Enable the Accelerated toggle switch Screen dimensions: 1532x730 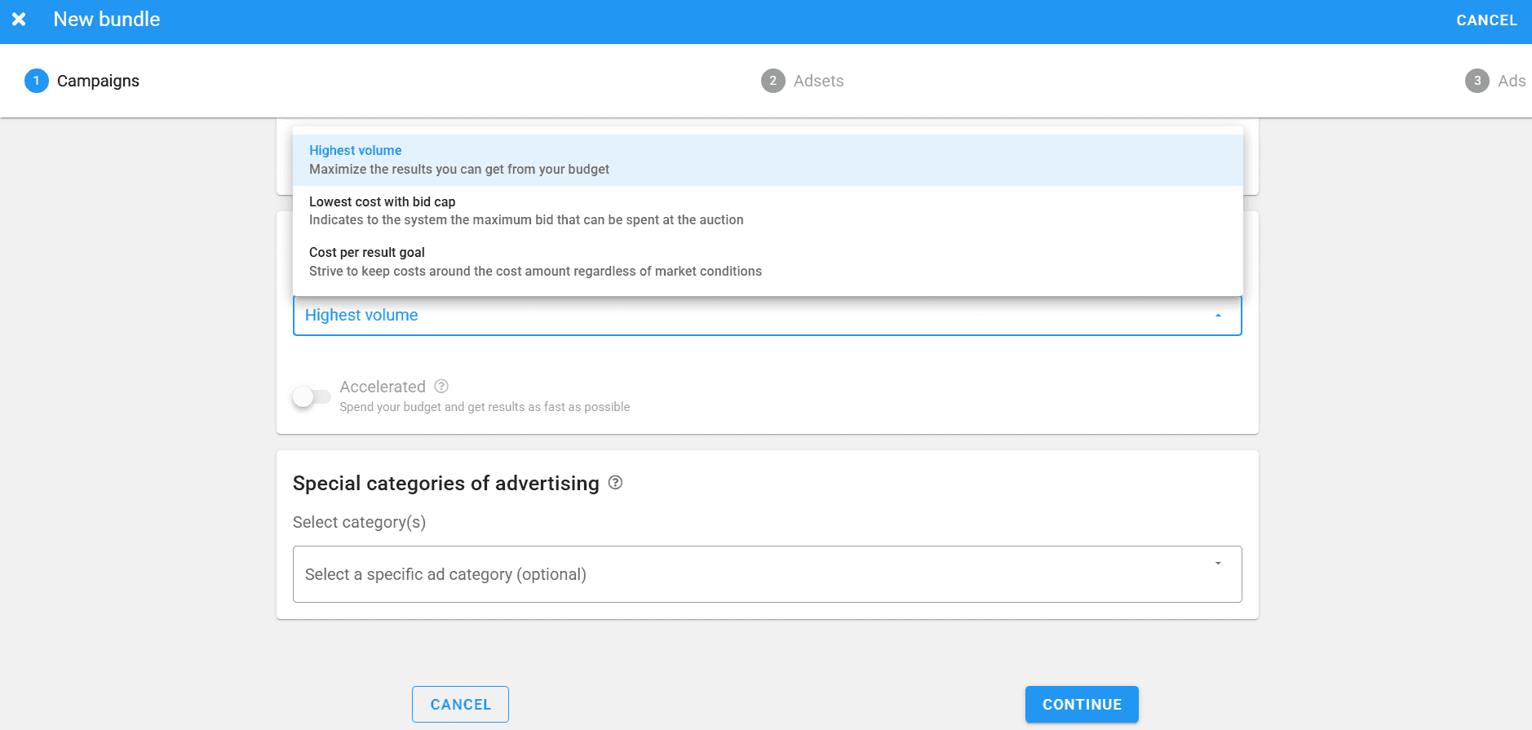[x=312, y=397]
